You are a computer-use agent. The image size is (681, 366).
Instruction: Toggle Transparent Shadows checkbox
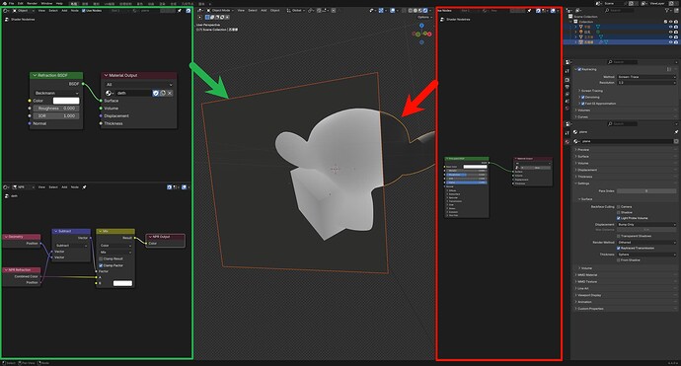[619, 236]
